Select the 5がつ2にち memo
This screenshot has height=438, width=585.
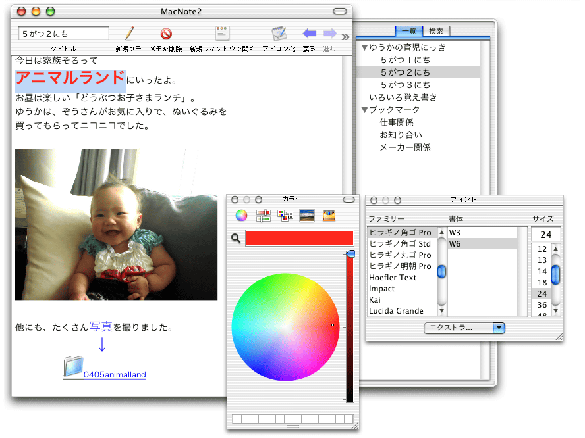(x=418, y=72)
